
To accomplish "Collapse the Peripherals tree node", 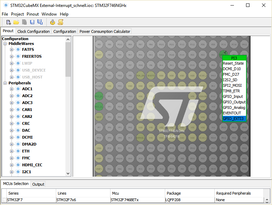I will (5, 83).
